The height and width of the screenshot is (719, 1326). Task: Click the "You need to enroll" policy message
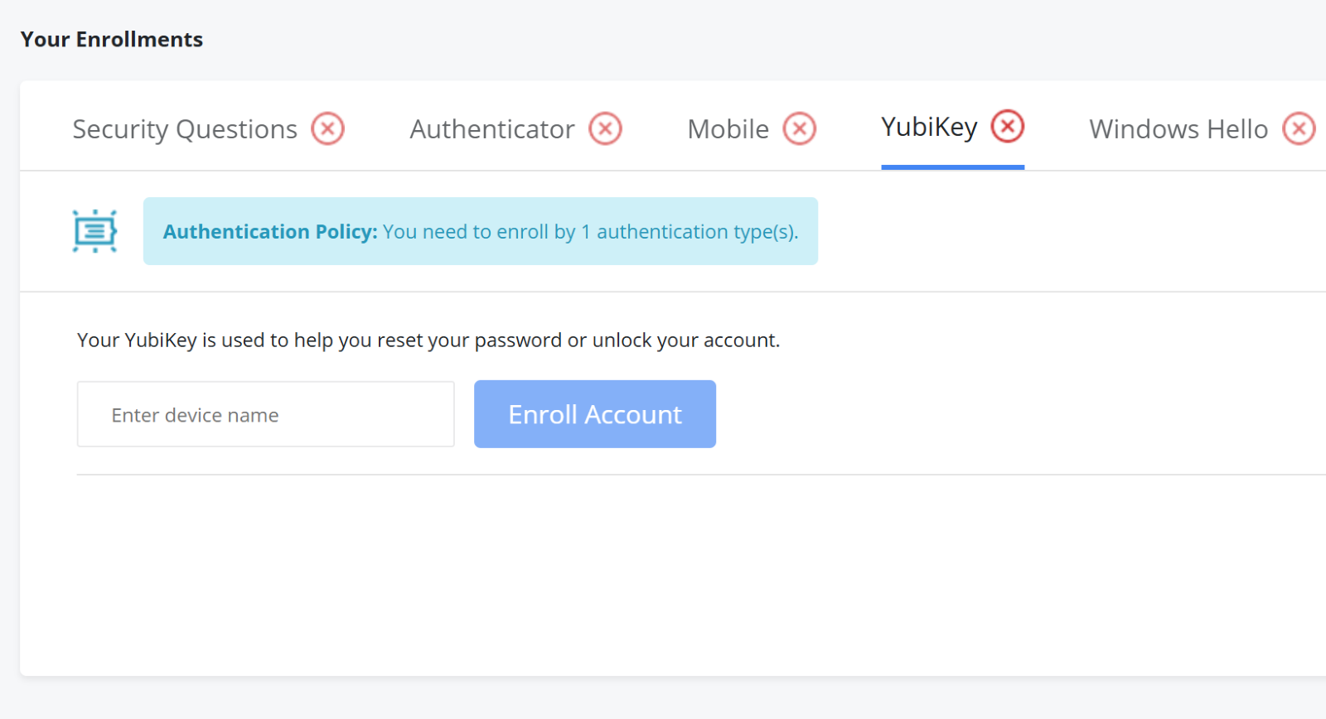point(590,232)
